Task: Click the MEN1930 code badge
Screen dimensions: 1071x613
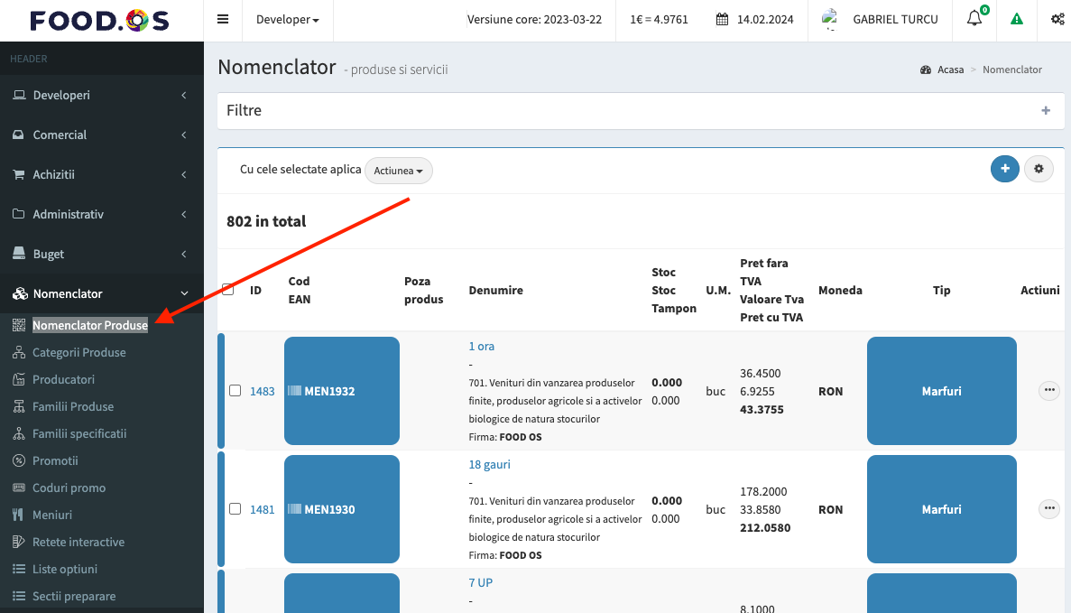Action: point(342,509)
